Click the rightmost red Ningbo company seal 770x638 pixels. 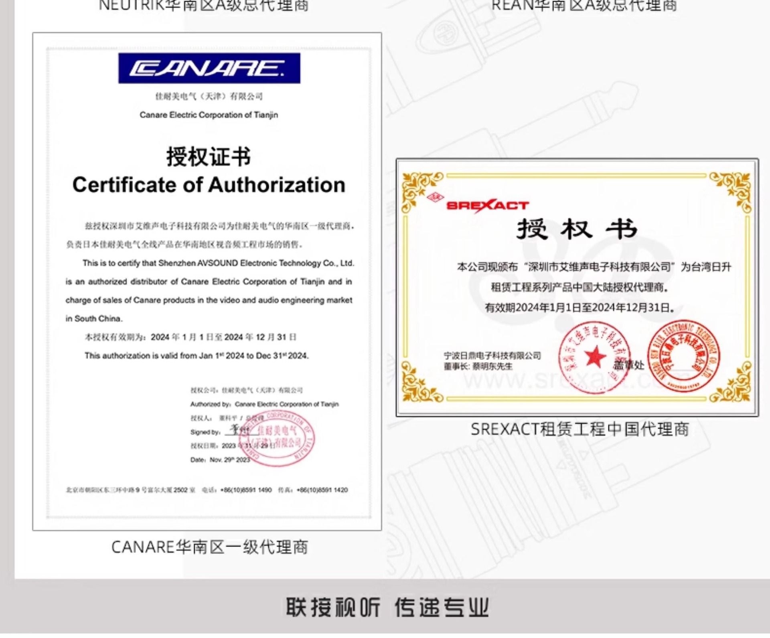click(684, 356)
